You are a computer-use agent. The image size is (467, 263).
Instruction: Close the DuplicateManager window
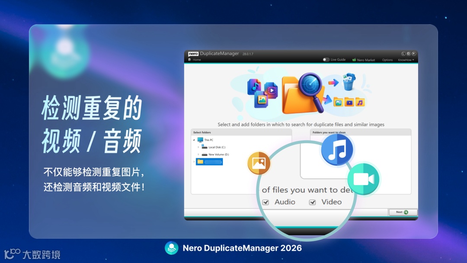pos(414,54)
